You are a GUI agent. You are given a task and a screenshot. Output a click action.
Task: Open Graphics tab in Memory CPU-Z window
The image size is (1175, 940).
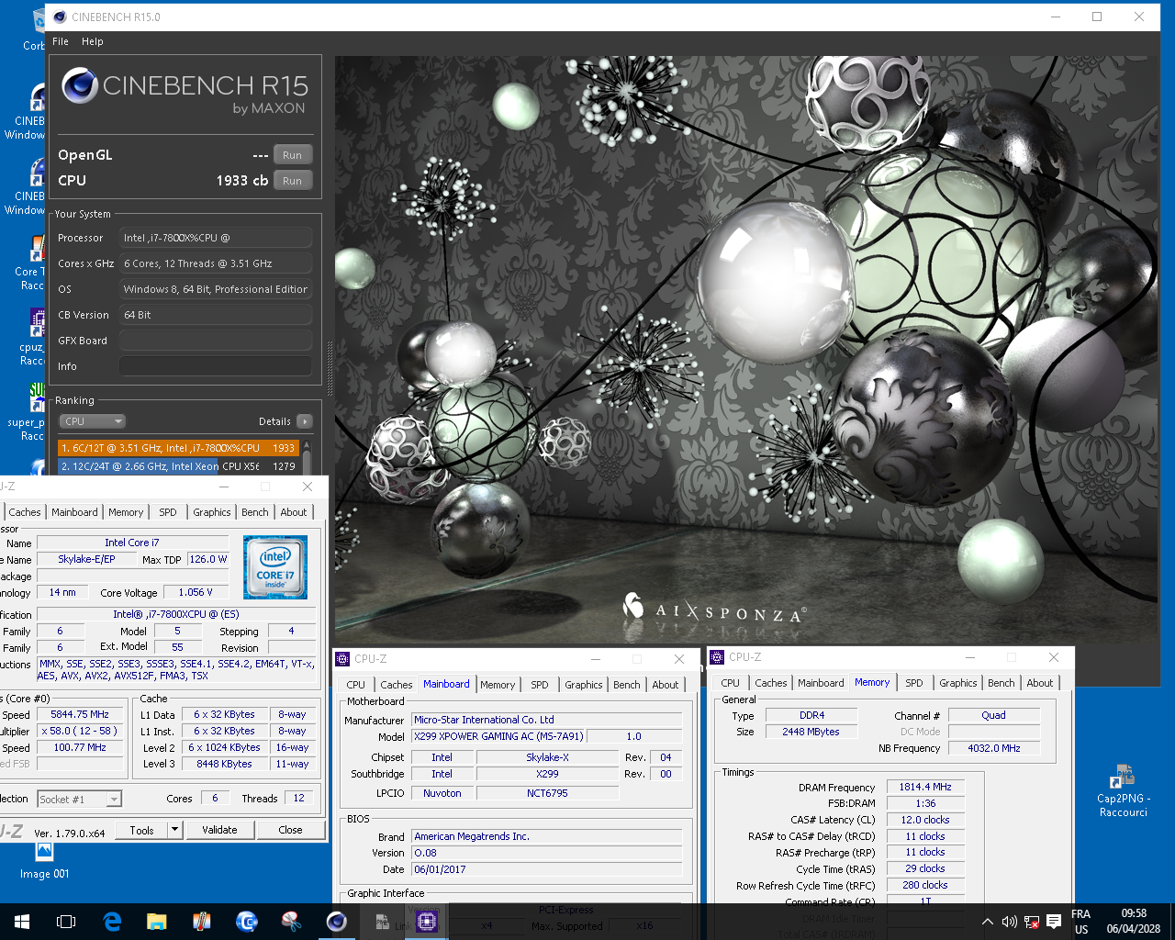[x=958, y=683]
